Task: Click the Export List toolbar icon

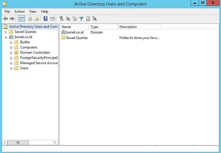Action: point(37,18)
